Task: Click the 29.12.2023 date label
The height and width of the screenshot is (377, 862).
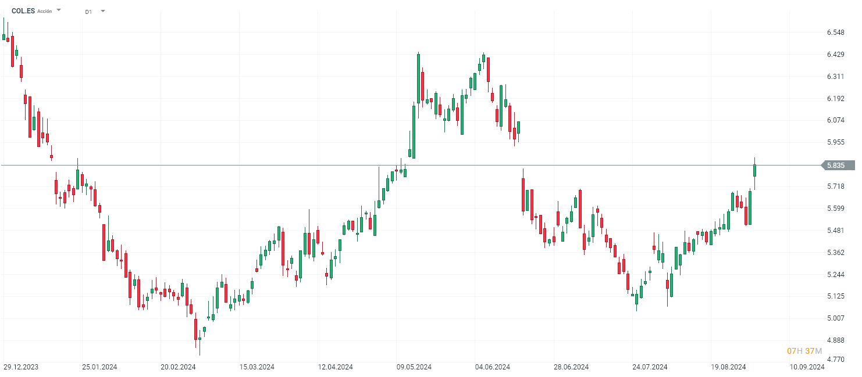Action: [x=21, y=367]
